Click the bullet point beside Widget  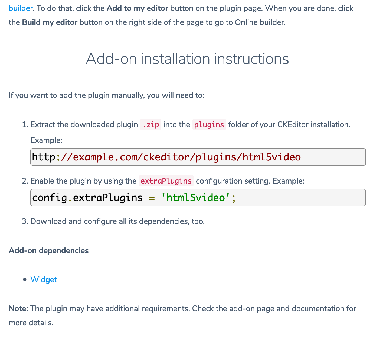coord(25,279)
